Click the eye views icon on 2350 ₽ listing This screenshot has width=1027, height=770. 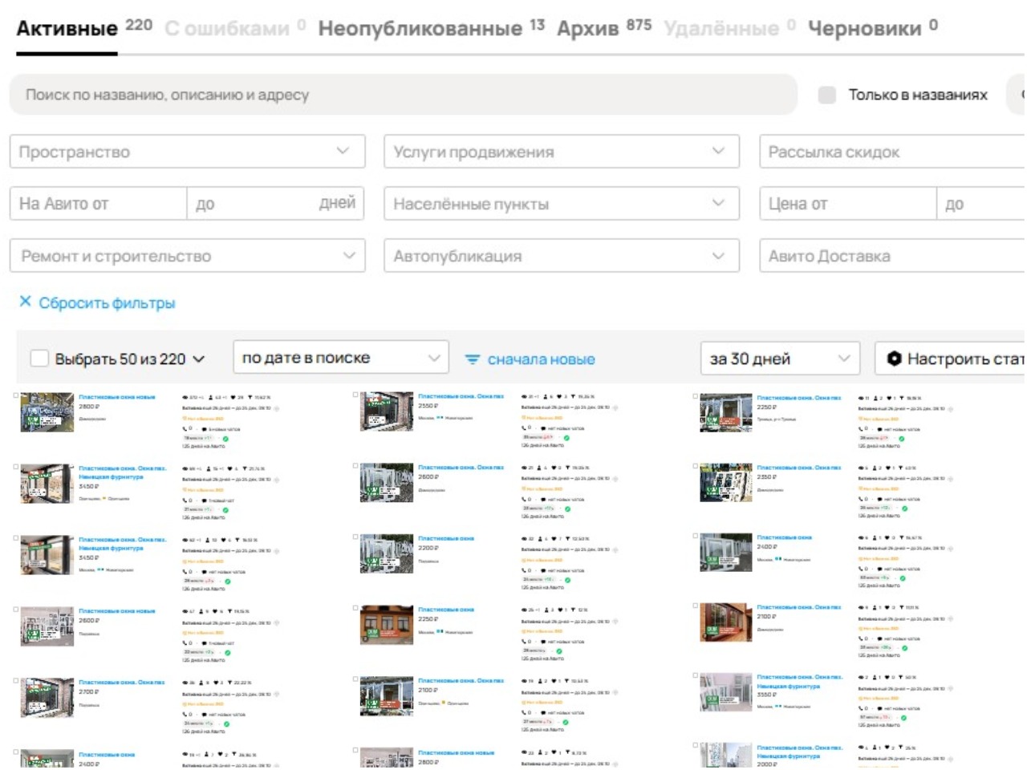(x=862, y=468)
